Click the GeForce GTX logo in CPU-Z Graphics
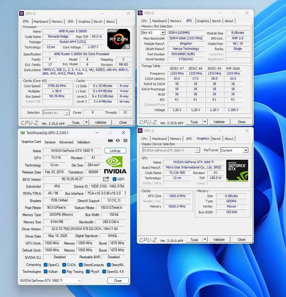286x297 pixels. tap(237, 171)
